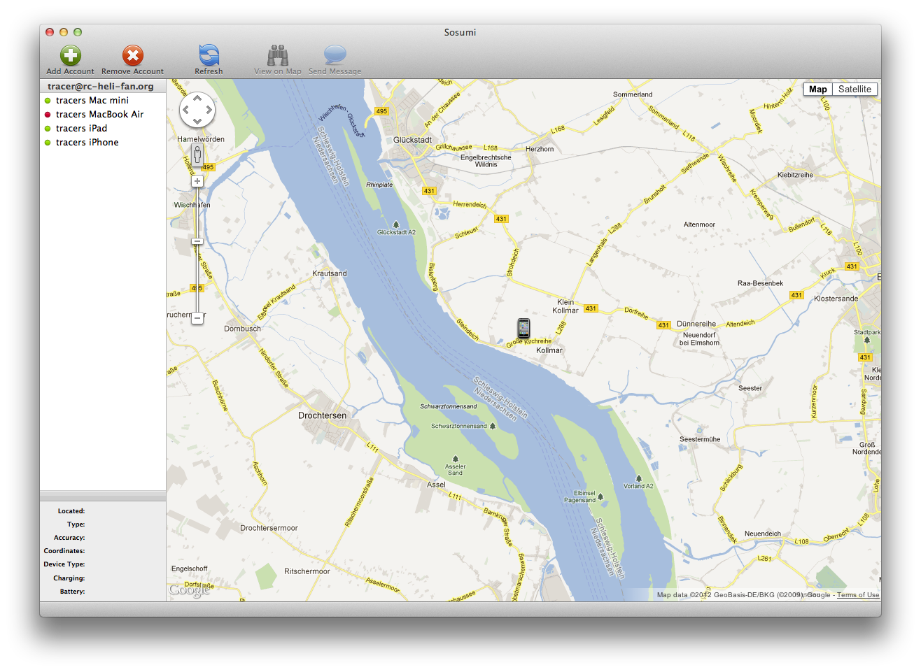Select tracers MacBook Air in device list
921x672 pixels.
click(103, 114)
